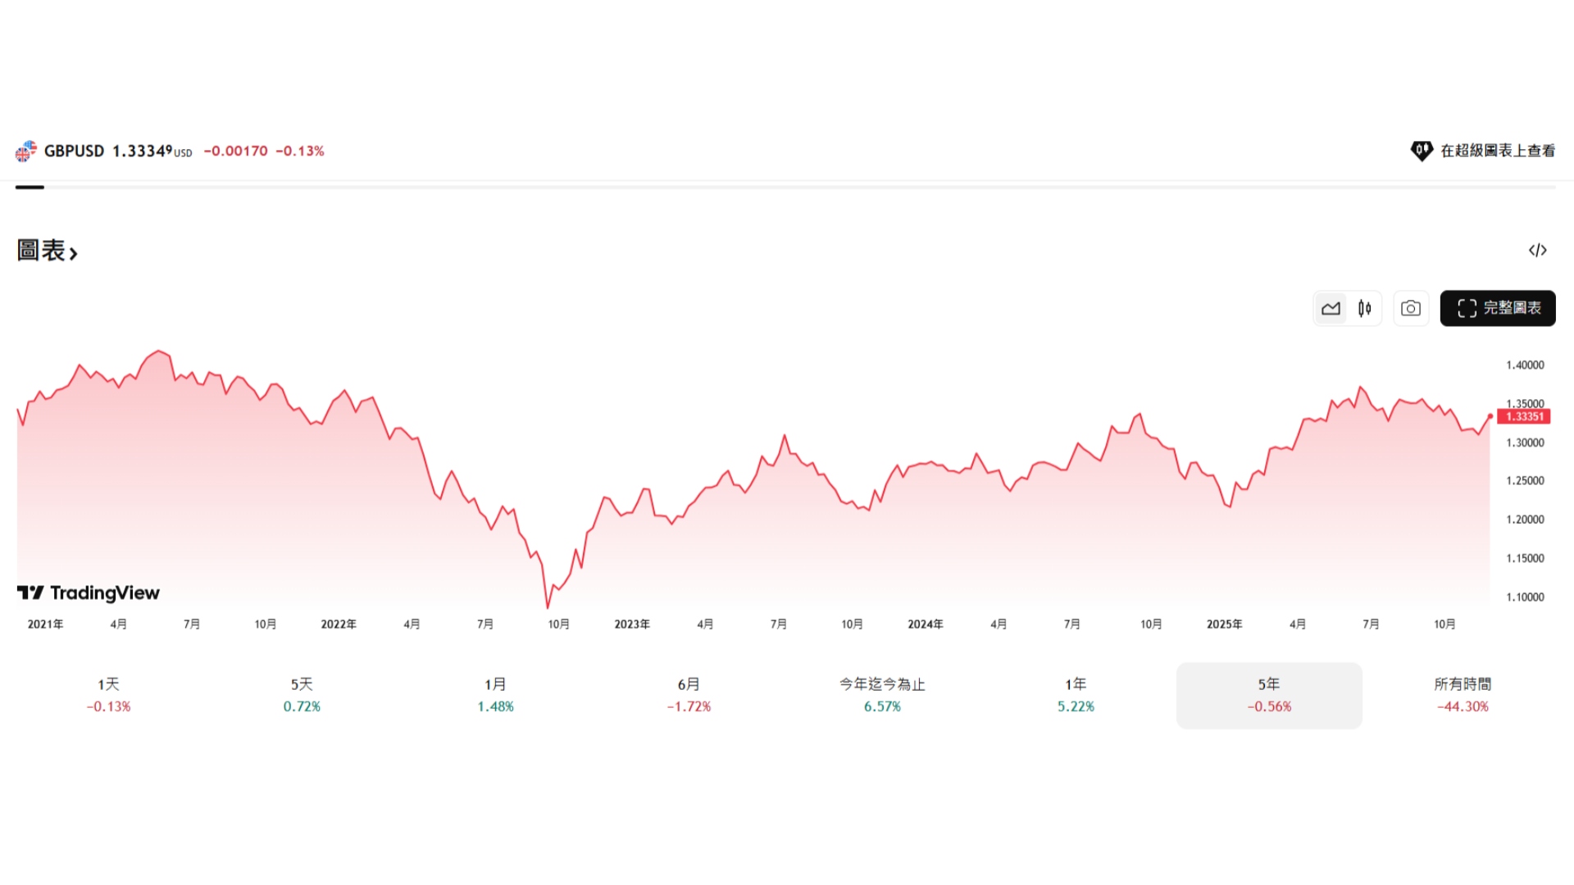Select the 5年 range tab
The width and height of the screenshot is (1574, 885).
tap(1269, 695)
